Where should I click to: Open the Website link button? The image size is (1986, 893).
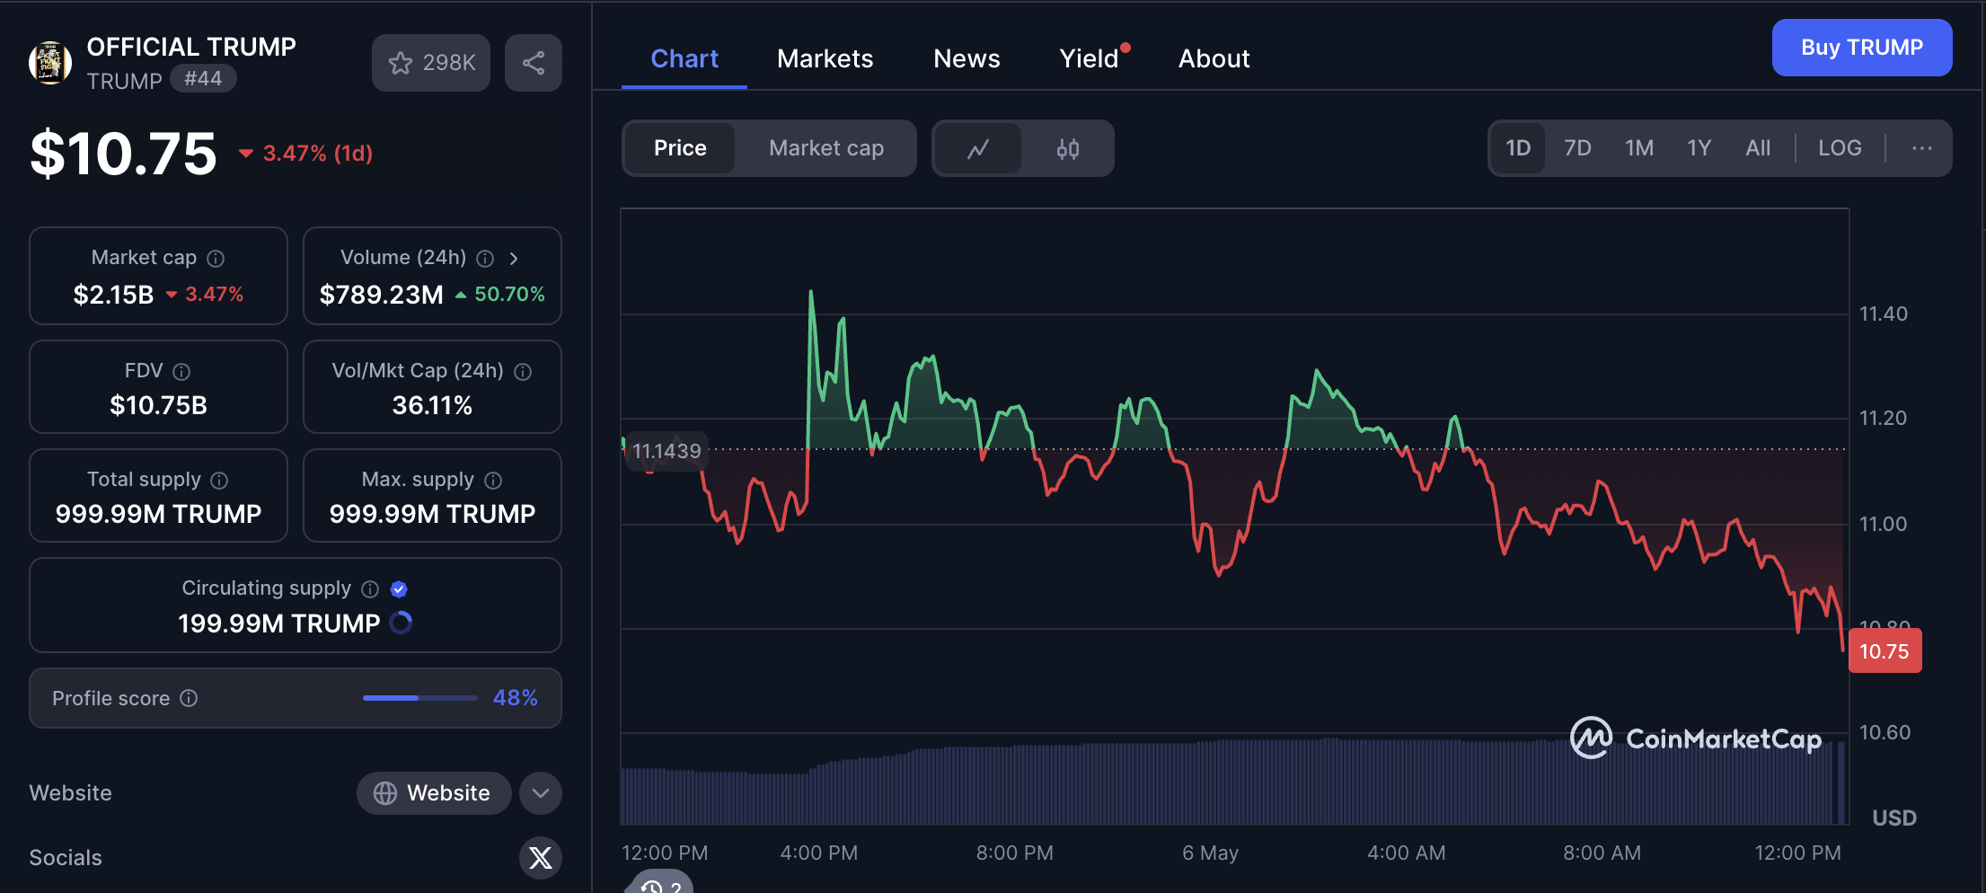tap(434, 793)
